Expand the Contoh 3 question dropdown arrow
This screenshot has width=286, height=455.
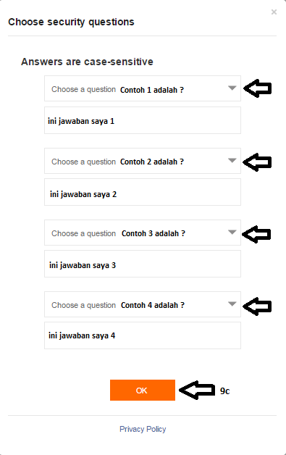click(232, 232)
